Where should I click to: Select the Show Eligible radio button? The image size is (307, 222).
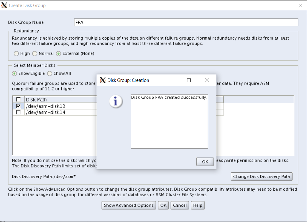pos(14,74)
